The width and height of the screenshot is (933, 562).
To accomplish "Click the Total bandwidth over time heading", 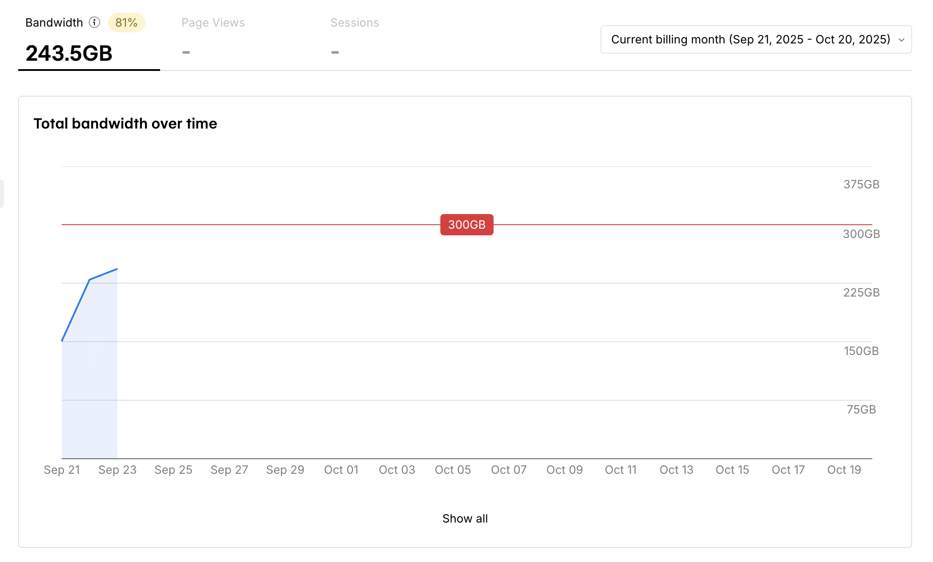I will tap(125, 124).
